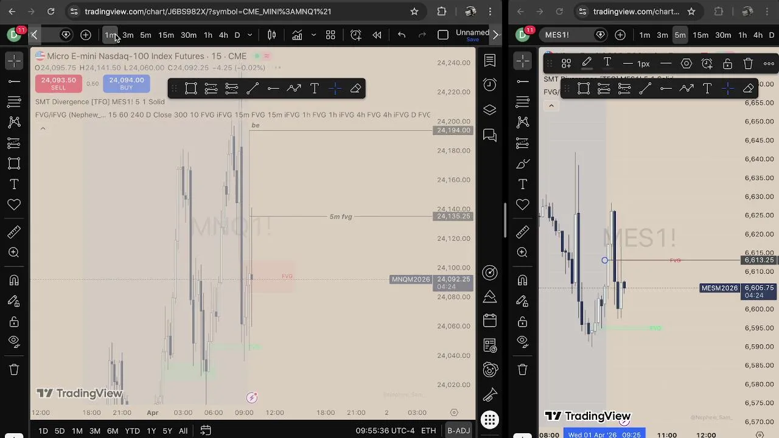Open the favorites heart icon in left sidebar
This screenshot has width=779, height=438.
click(x=14, y=205)
